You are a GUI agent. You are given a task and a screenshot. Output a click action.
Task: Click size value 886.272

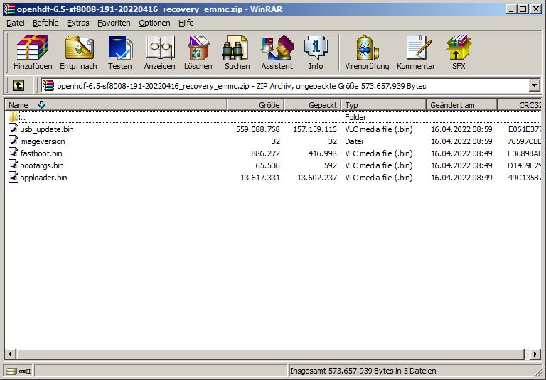[265, 153]
